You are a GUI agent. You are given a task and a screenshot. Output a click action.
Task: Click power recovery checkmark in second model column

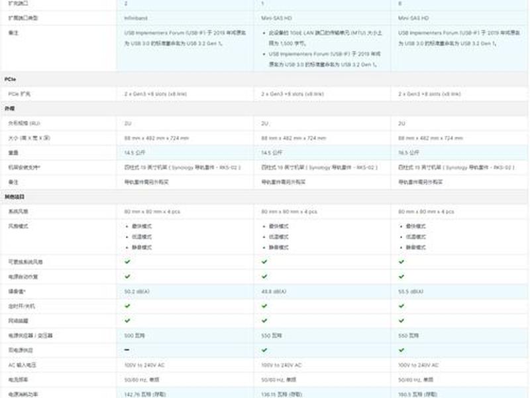coord(264,277)
